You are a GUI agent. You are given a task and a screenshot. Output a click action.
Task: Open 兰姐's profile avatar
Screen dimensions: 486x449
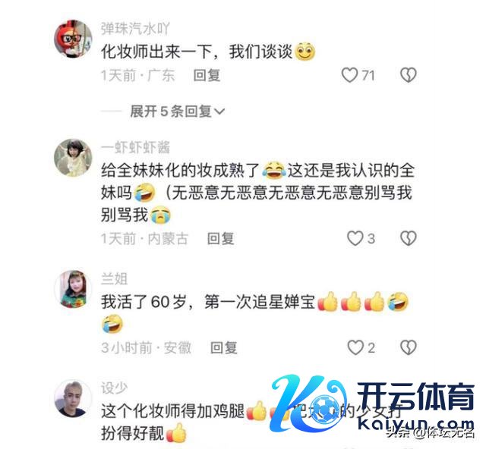[73, 289]
